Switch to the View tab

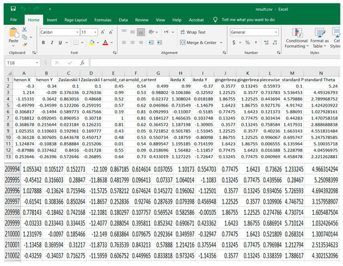pos(160,20)
